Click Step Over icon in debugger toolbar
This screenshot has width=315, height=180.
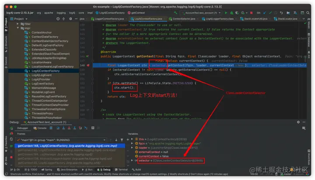pyautogui.click(x=58, y=128)
